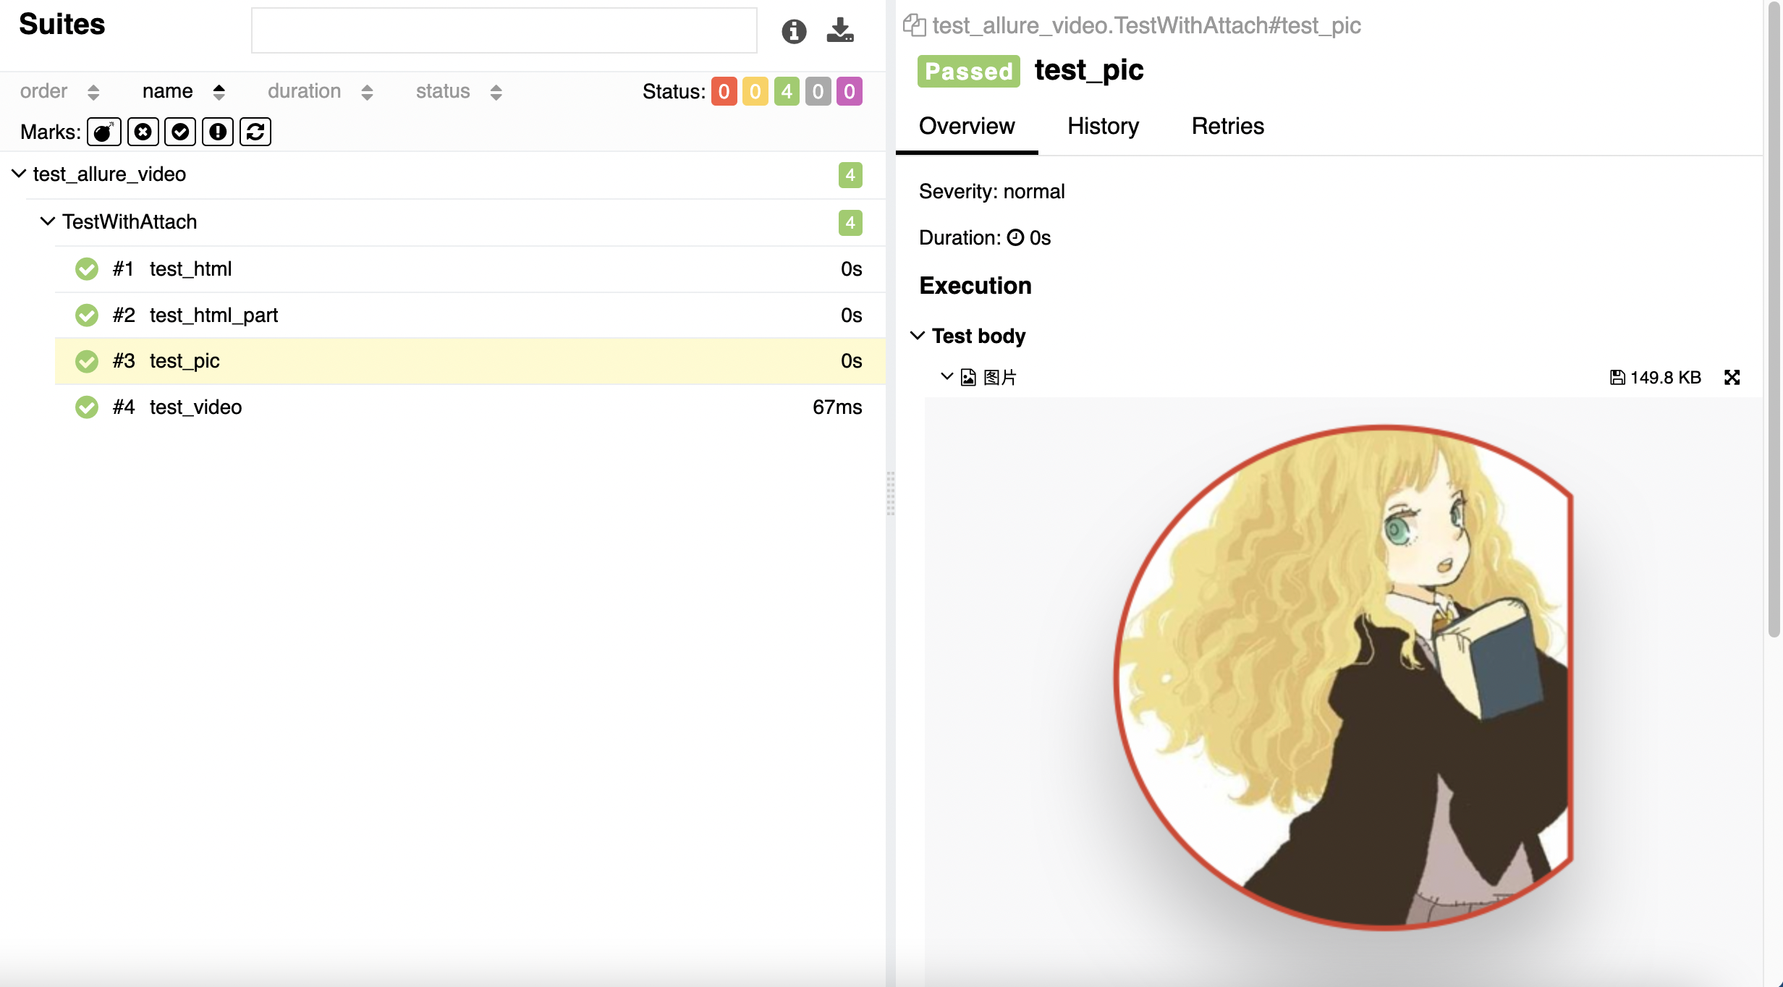Click the expand fullscreen icon on the image

coord(1732,377)
